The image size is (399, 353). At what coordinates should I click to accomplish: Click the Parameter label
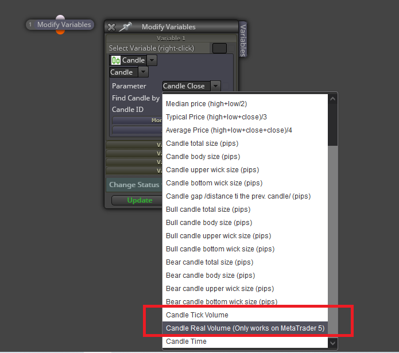point(129,86)
